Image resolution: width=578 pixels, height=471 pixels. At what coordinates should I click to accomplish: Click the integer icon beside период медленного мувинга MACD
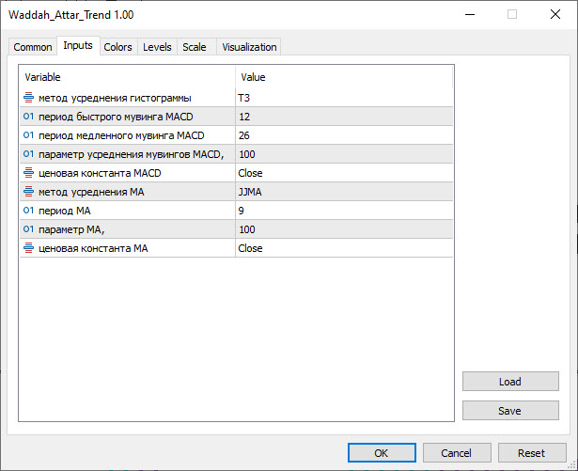click(28, 135)
